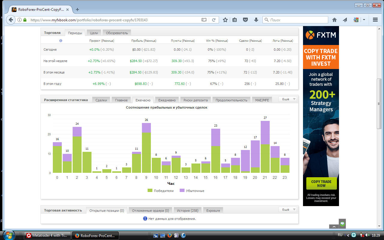Screen dimensions: 384x240
Task: Click the paper plane send icon
Action: click(x=345, y=20)
